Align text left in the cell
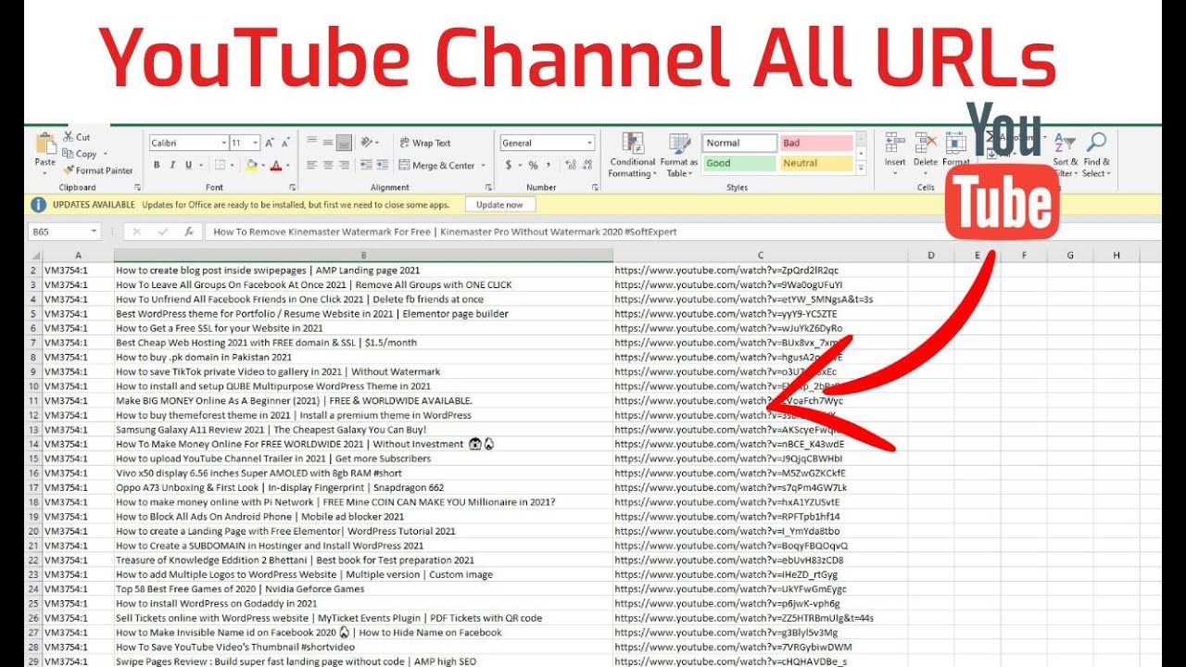Image resolution: width=1186 pixels, height=667 pixels. coord(312,166)
